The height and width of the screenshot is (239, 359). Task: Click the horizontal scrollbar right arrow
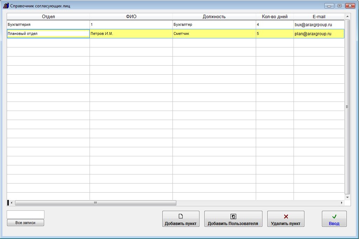coord(342,203)
